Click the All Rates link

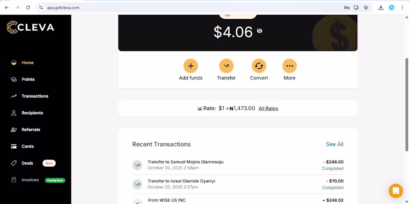268,109
